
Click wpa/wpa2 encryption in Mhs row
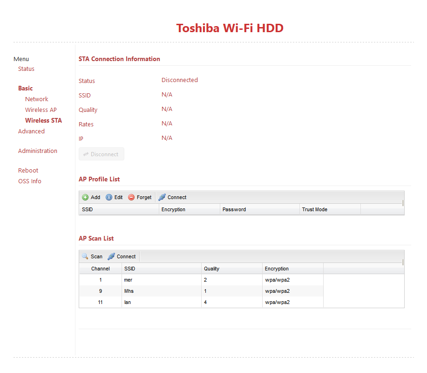[277, 291]
